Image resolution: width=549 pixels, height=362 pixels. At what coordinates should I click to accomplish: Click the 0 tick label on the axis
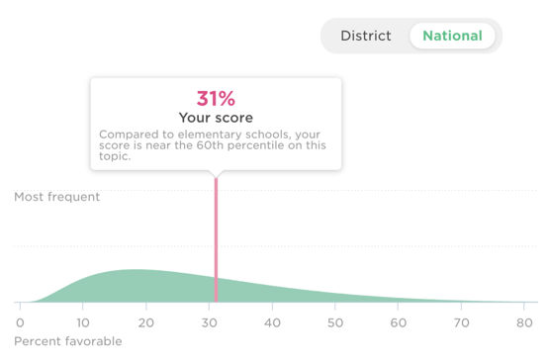(x=20, y=322)
